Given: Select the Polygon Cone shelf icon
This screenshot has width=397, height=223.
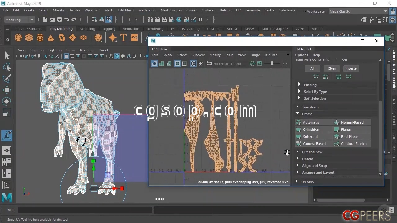Looking at the screenshot, I should (x=51, y=38).
